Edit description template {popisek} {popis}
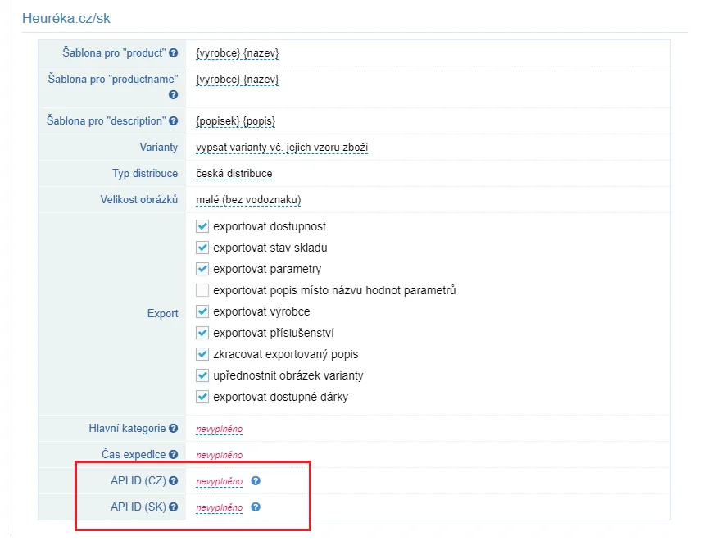Screen dimensions: 721x550 (x=235, y=121)
